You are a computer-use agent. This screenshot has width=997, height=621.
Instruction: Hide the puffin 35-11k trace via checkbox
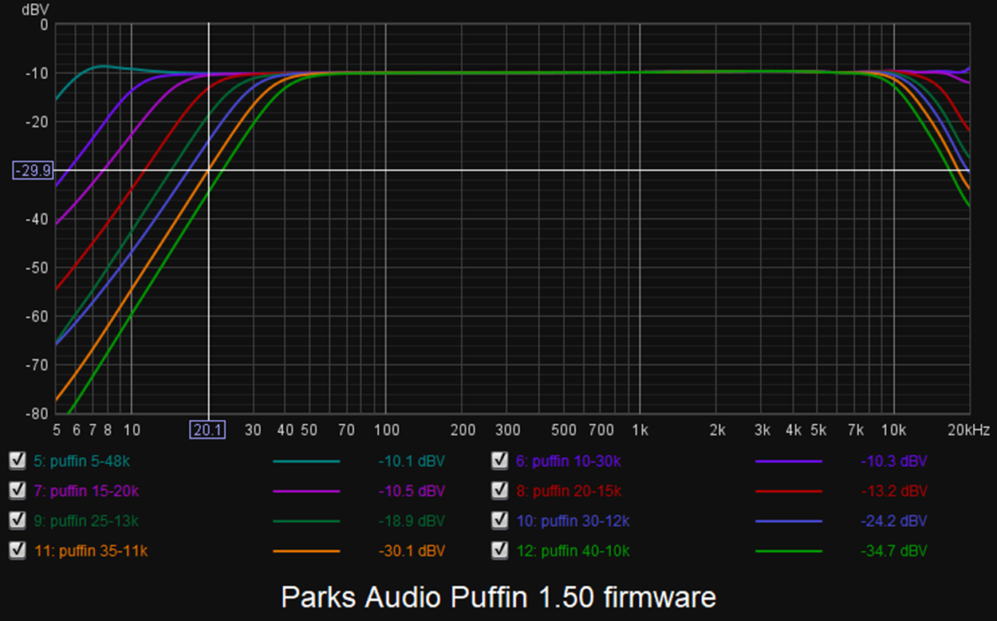coord(17,550)
